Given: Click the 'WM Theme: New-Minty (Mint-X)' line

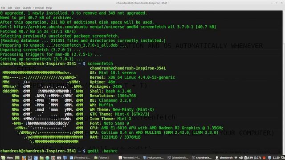Looking at the screenshot, I should coord(122,110).
